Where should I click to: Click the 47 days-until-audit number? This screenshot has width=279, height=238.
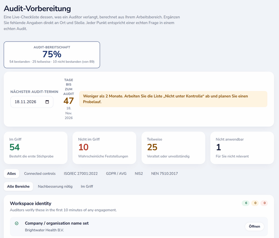tap(68, 101)
